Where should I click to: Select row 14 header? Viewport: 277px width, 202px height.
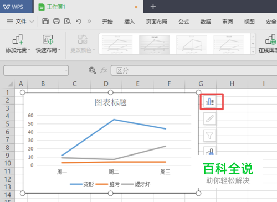click(x=7, y=195)
